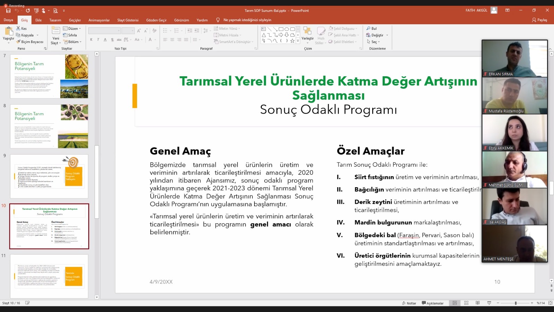Click Sıfırla to reset the slide
Viewport: 554px width, 312px height.
70,35
